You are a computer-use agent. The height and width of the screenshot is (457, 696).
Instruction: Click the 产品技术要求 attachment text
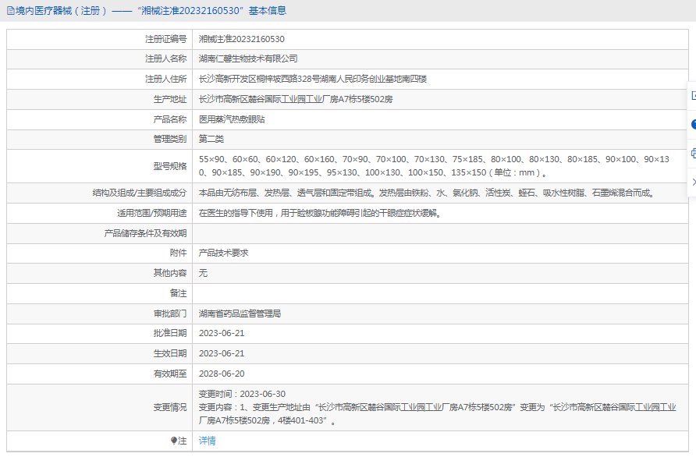(x=223, y=253)
